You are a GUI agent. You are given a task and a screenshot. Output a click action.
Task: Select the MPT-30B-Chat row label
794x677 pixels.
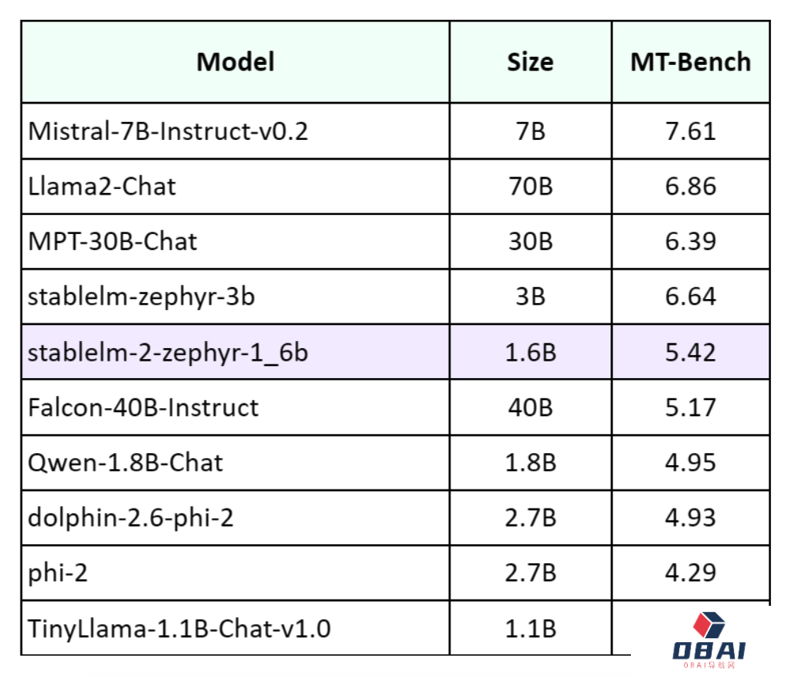(x=112, y=241)
